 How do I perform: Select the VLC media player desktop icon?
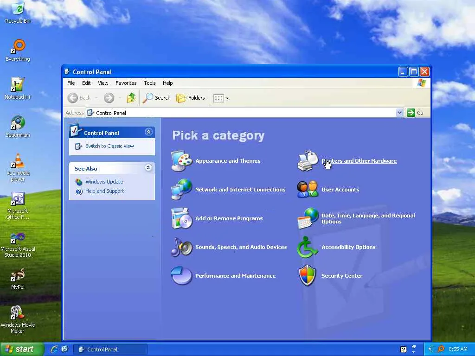pos(18,167)
